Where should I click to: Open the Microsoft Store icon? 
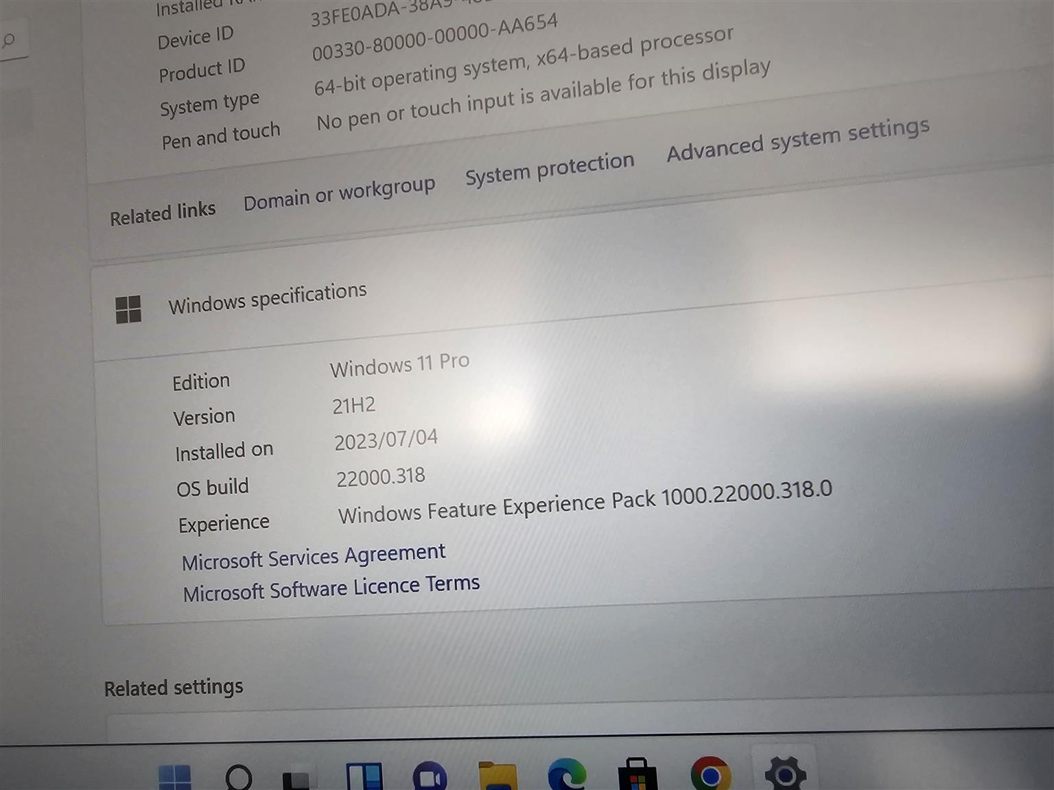[637, 776]
